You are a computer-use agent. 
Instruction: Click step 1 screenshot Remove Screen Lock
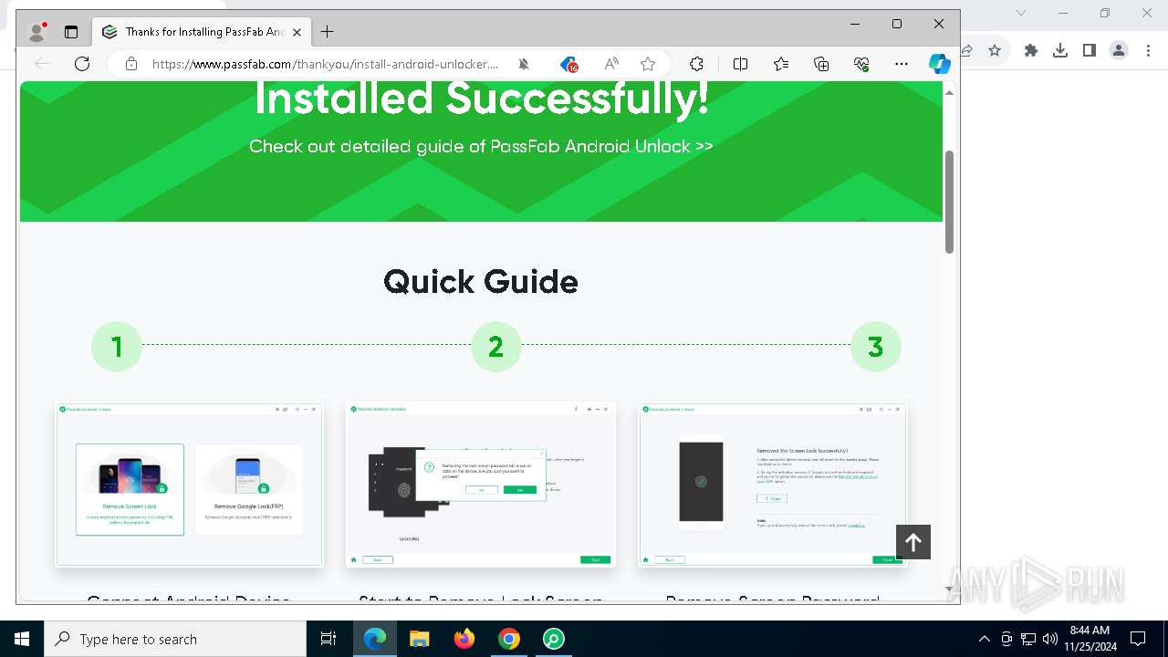point(189,485)
